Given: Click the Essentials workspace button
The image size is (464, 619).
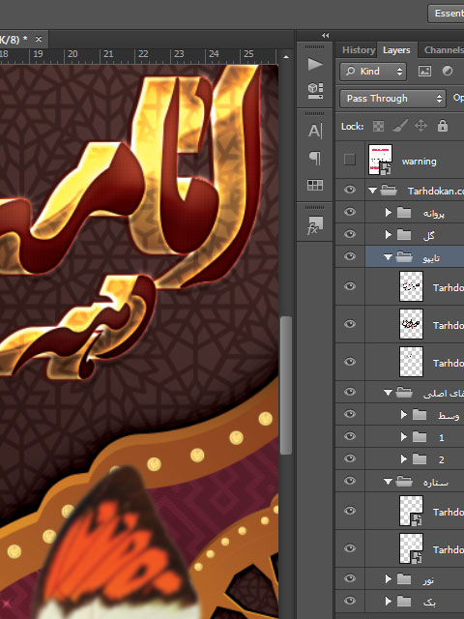Looking at the screenshot, I should click(446, 14).
